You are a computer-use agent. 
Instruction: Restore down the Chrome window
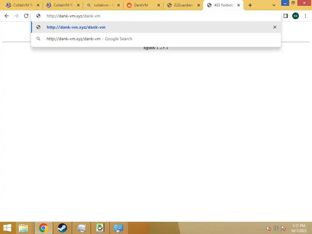tap(293, 3)
